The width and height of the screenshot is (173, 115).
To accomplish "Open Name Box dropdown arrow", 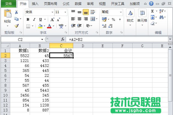I will (42, 40).
